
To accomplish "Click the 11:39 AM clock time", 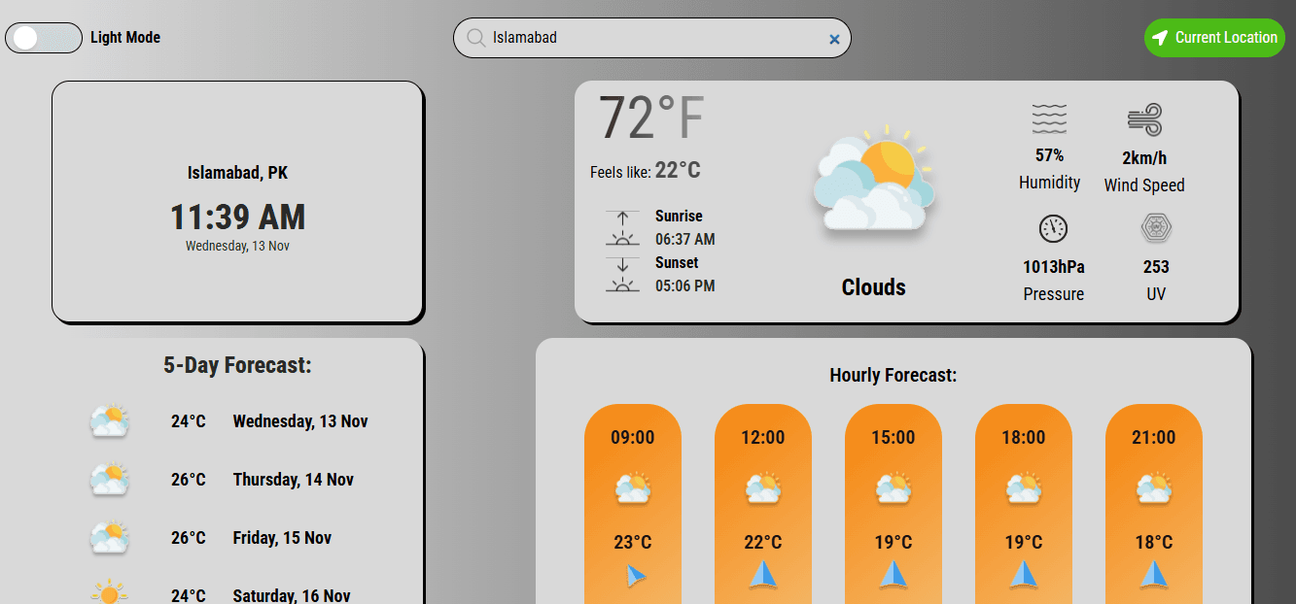I will click(x=237, y=216).
